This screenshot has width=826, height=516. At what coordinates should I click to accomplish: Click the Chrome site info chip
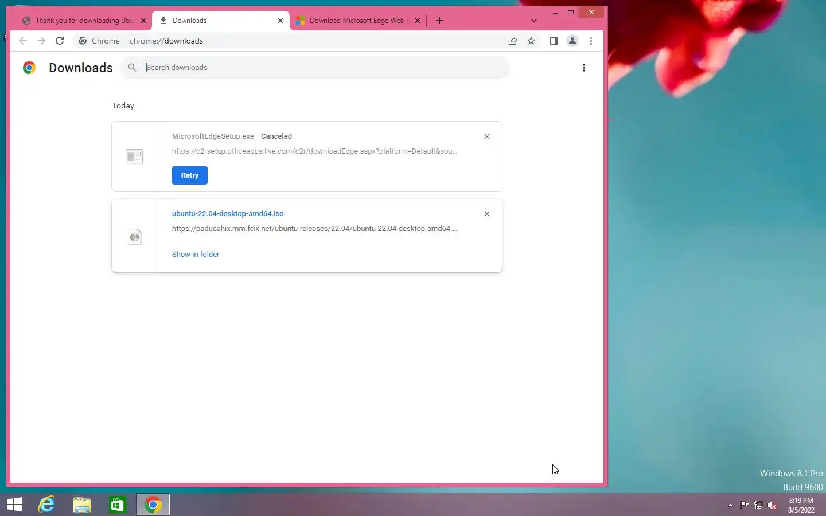pos(99,41)
